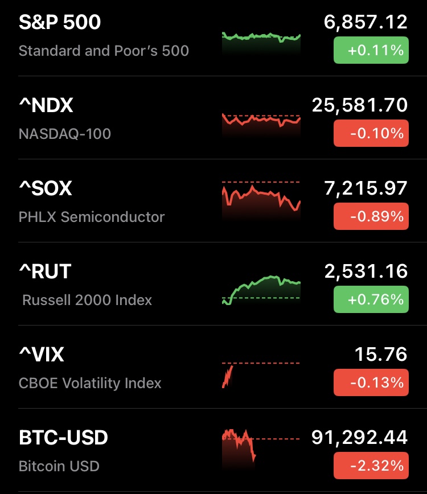View the Russell 2000 sparkline chart

point(261,289)
